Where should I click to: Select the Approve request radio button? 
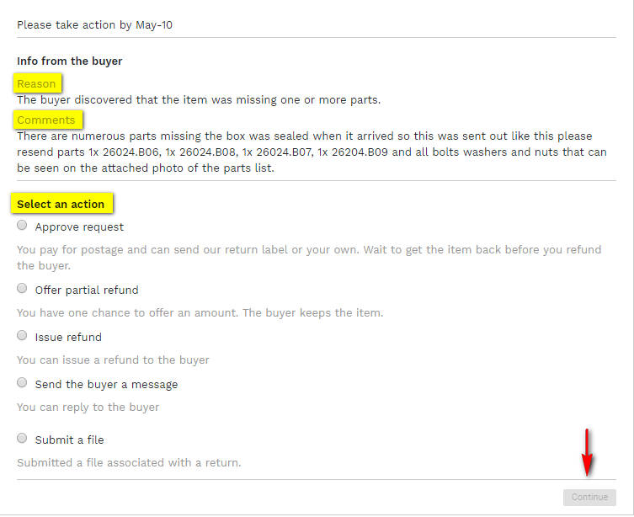point(22,226)
